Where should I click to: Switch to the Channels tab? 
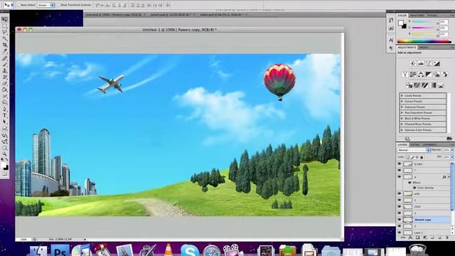[x=429, y=144]
